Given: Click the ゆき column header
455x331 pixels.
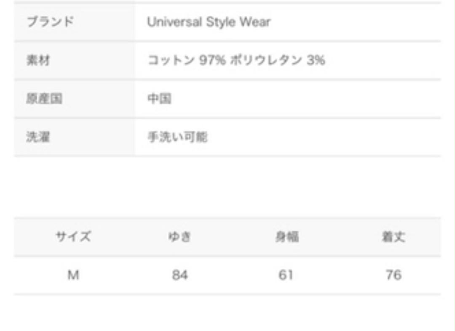Looking at the screenshot, I should (179, 237).
